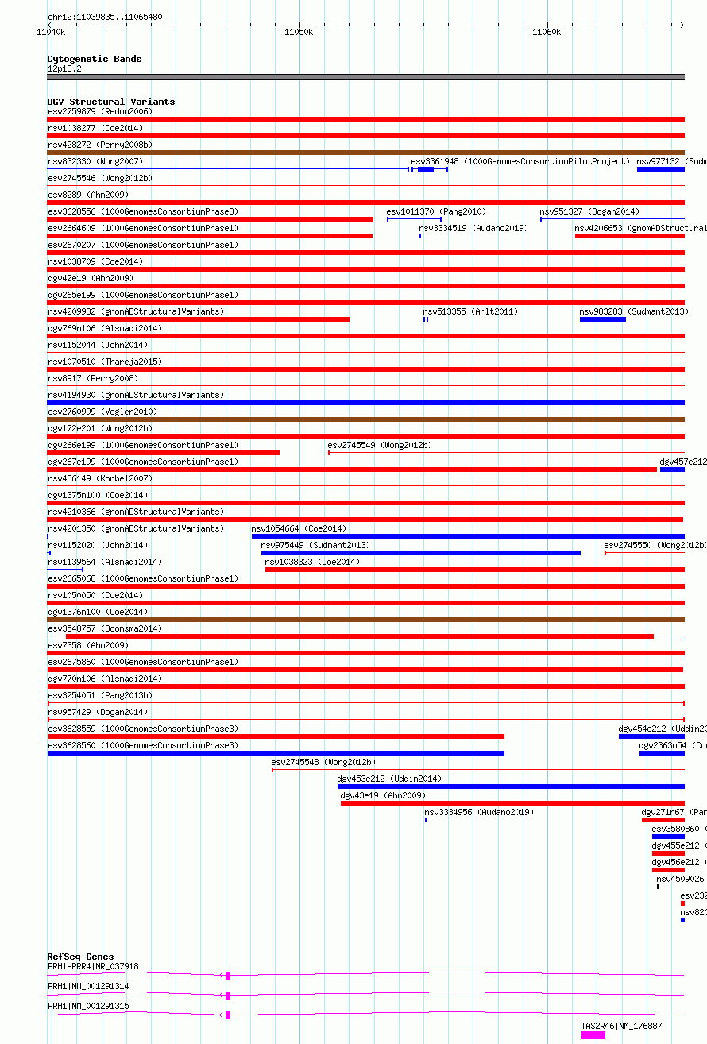This screenshot has width=707, height=1044.
Task: Select the dgv42e19 (Ahn2009) label
Action: 91,278
